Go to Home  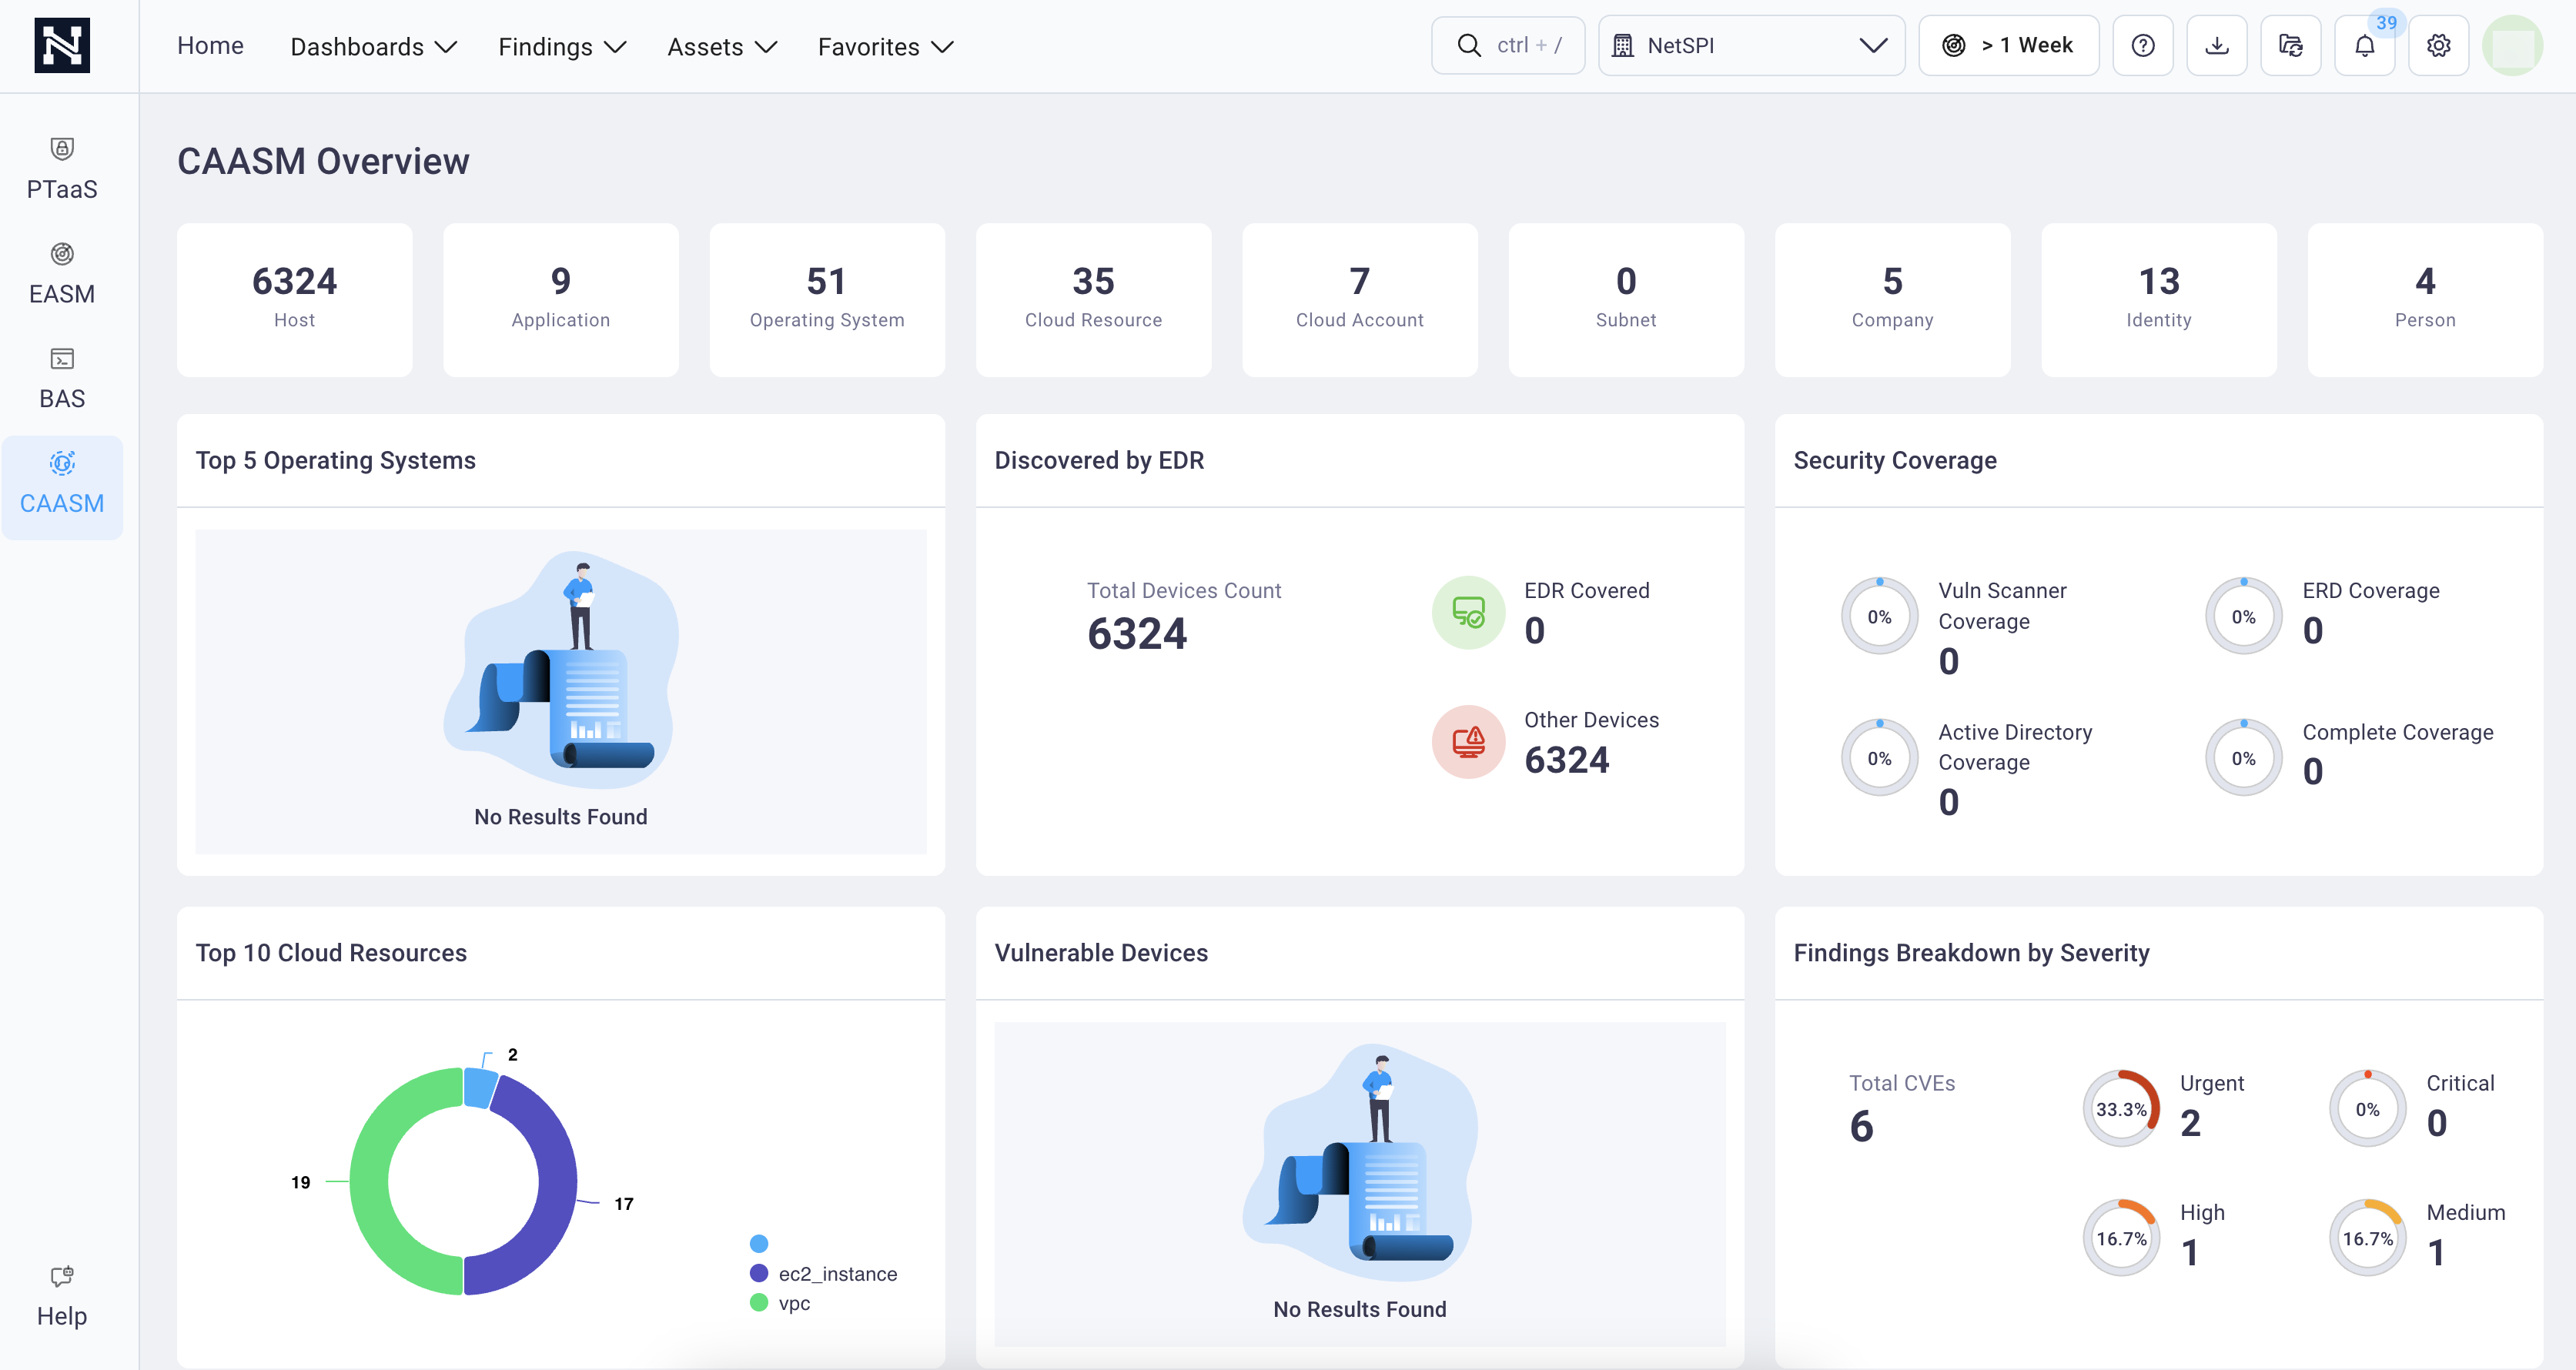click(x=210, y=46)
